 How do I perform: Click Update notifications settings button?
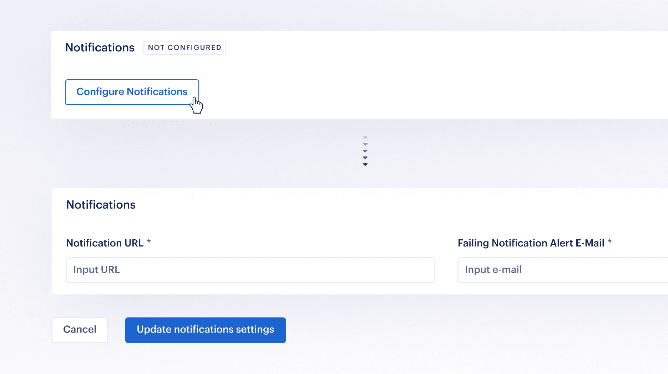tap(206, 330)
